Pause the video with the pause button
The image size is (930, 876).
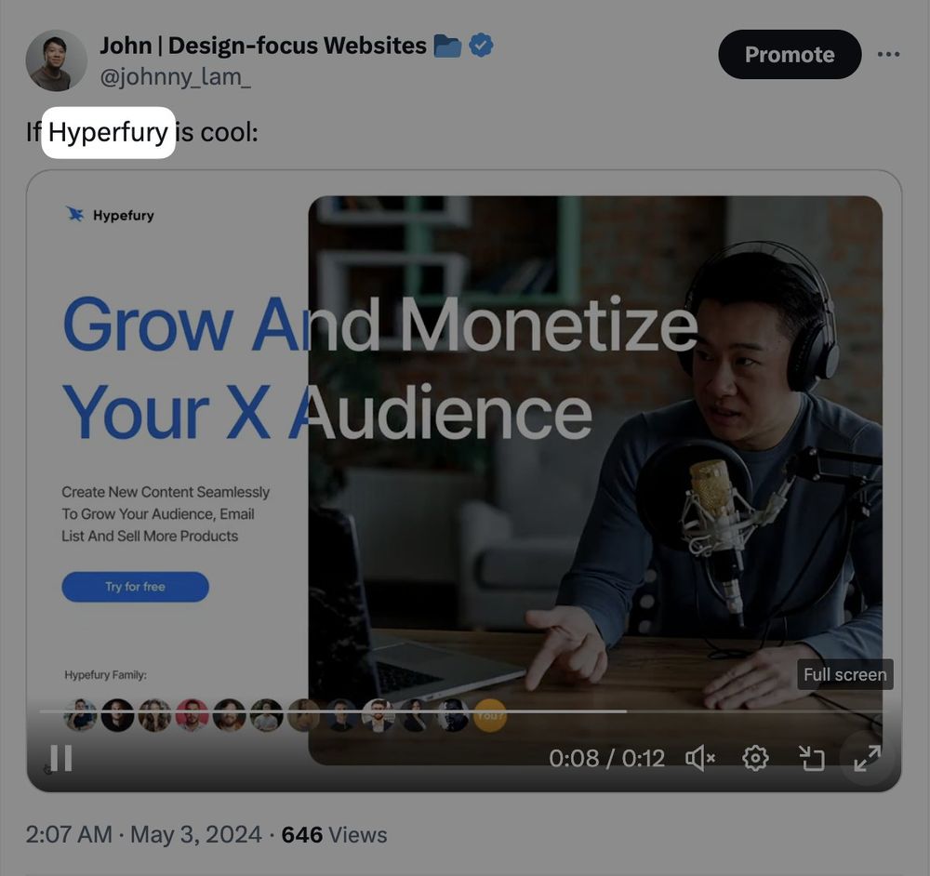pos(61,758)
